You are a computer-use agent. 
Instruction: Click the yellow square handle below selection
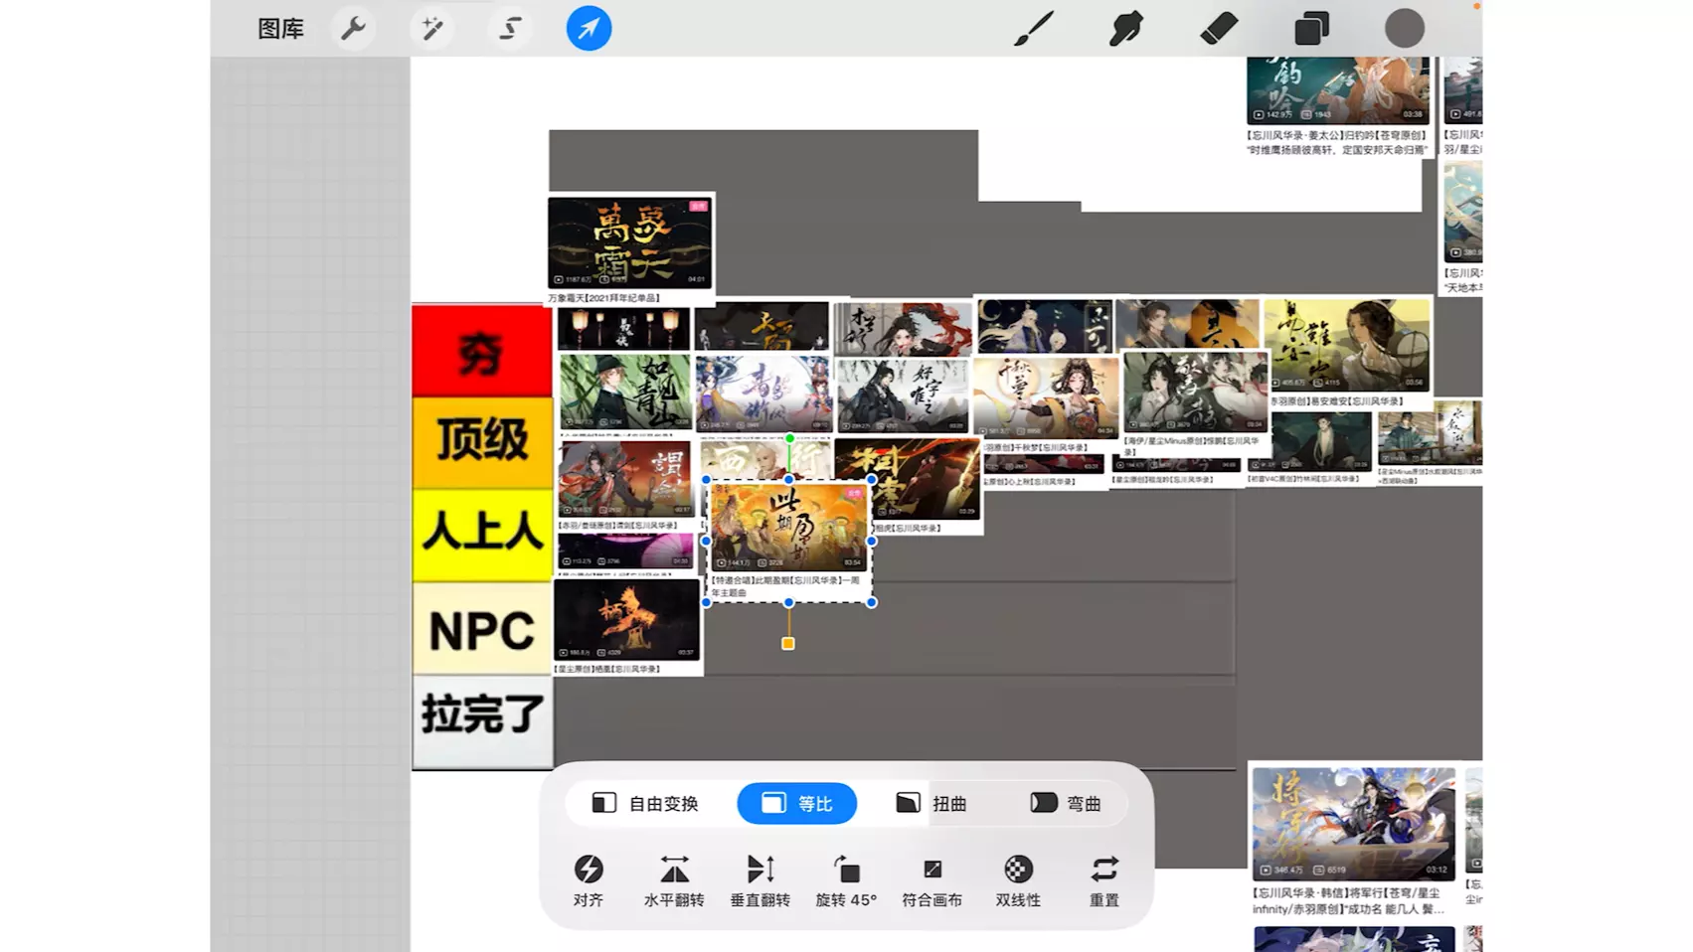point(788,644)
